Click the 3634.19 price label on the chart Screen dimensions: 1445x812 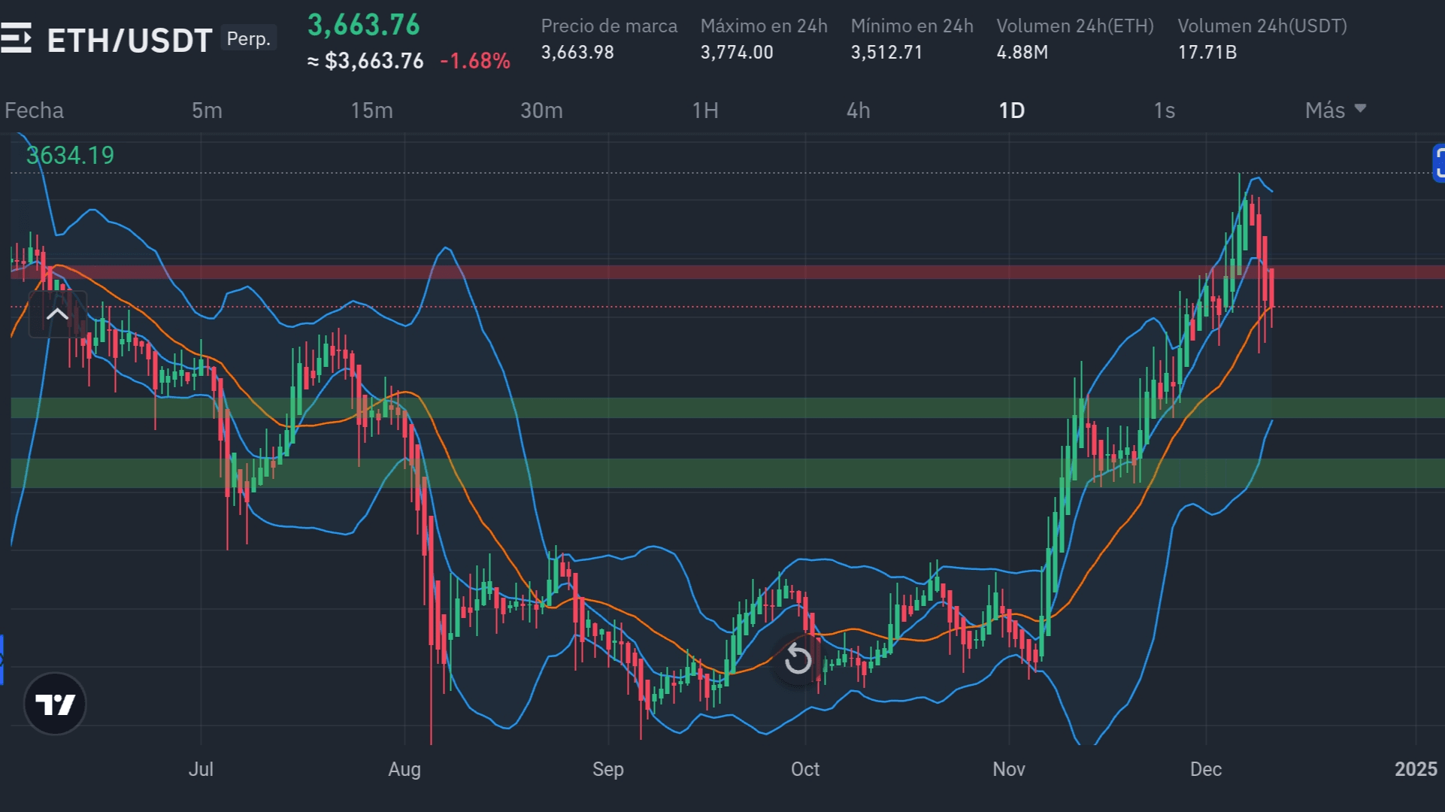tap(70, 156)
